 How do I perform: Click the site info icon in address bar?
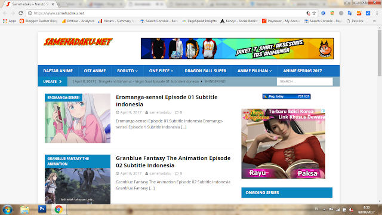tap(30, 13)
